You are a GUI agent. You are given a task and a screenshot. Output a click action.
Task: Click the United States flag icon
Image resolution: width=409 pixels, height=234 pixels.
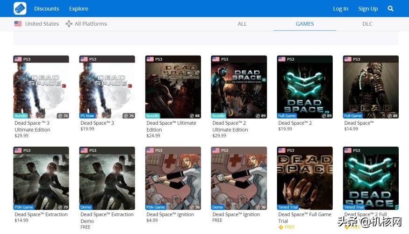(x=18, y=24)
